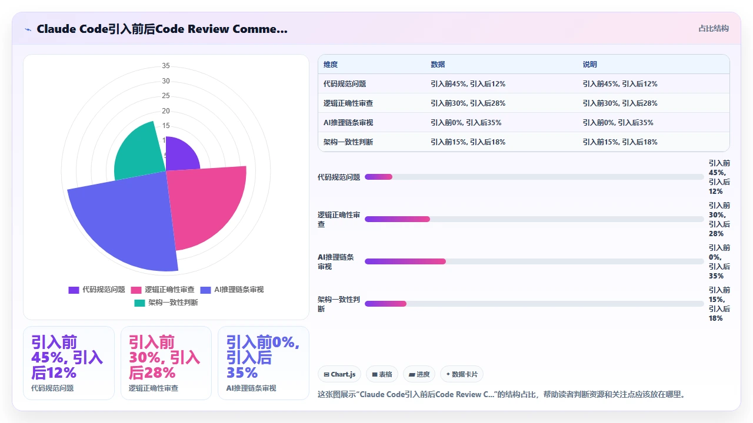753x423 pixels.
Task: Click the 表格 tag chip
Action: [382, 374]
